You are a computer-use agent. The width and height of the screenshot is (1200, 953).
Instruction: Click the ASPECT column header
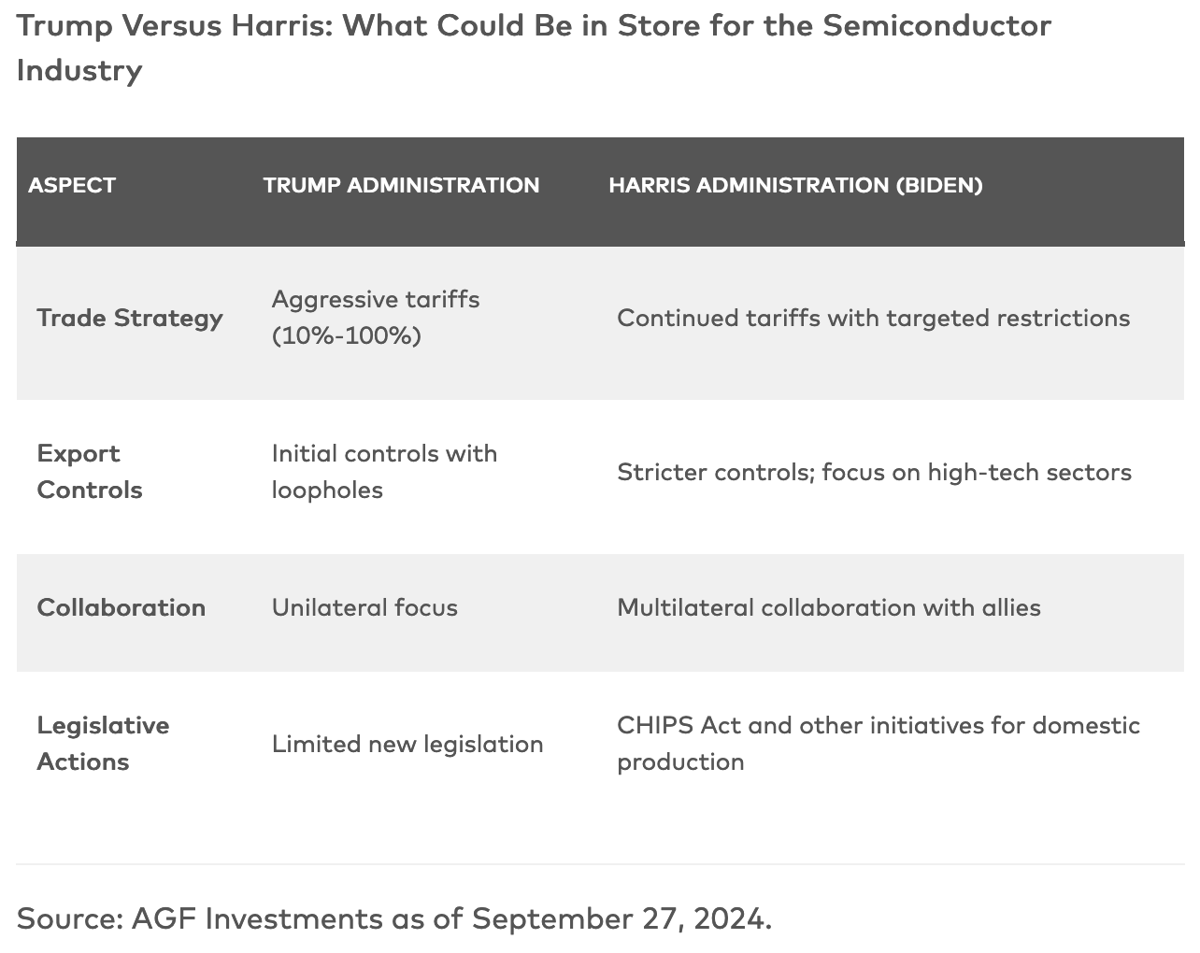(x=72, y=185)
